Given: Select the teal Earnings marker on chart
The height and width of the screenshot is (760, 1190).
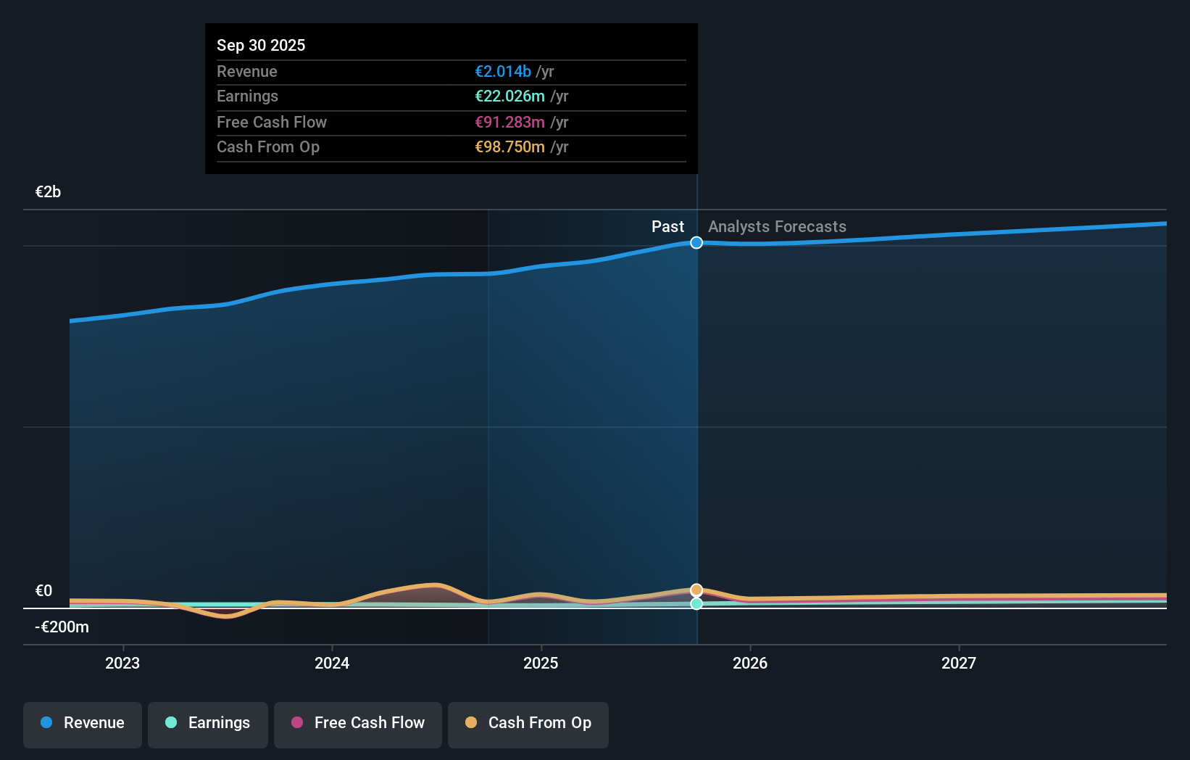Looking at the screenshot, I should pyautogui.click(x=696, y=603).
